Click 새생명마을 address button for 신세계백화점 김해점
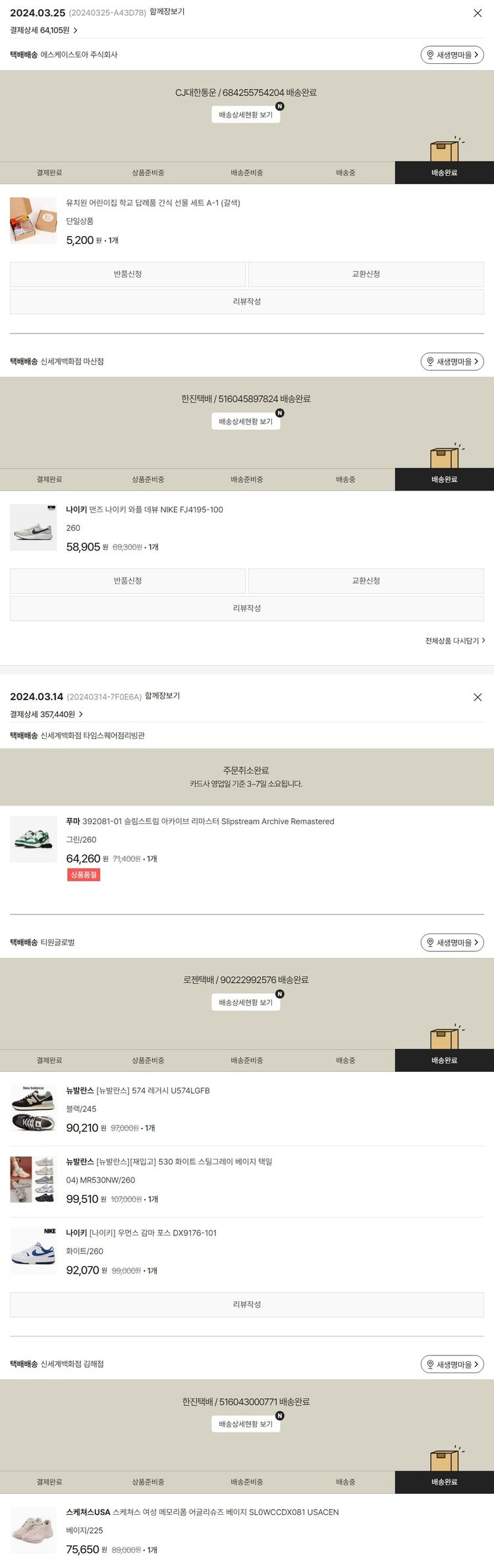This screenshot has width=494, height=1563. coord(452,1364)
